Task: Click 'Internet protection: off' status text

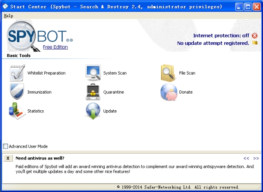Action: pyautogui.click(x=221, y=36)
